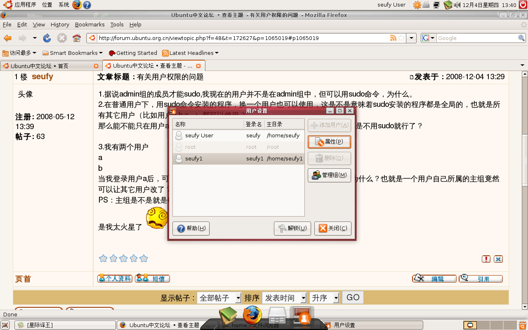Open Getting Started bookmark
Viewport: 528px width, 330px height.
click(x=133, y=53)
